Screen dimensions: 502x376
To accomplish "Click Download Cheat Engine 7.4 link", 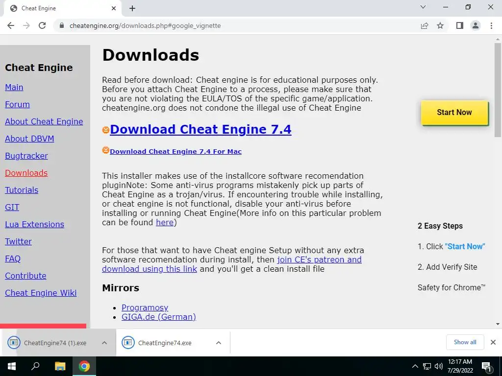I will click(201, 129).
